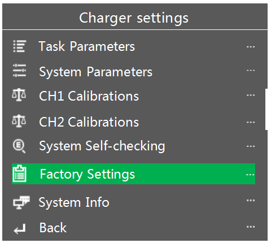Expand the CH1 Calibrations ellipsis
271x243 pixels.
251,95
